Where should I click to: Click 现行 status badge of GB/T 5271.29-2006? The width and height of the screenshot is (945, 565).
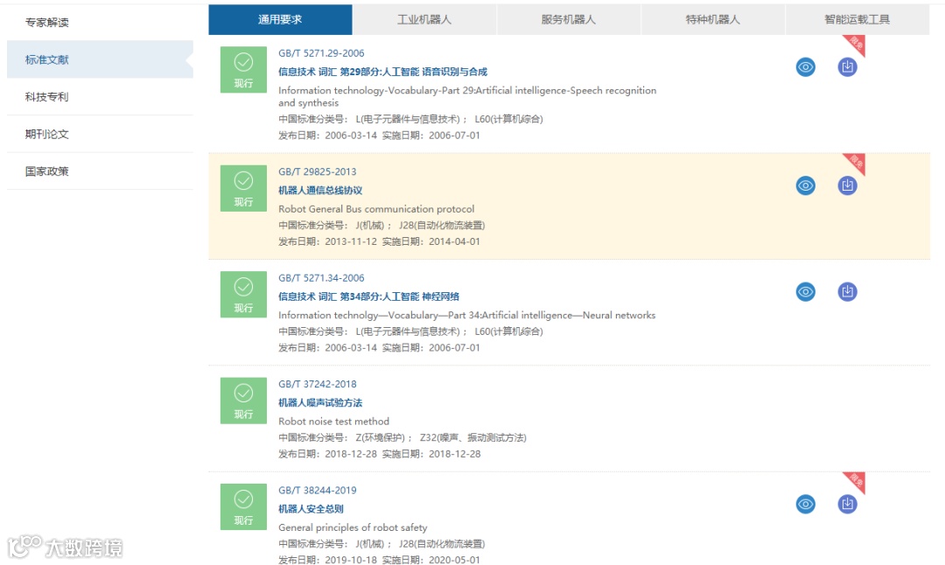coord(243,70)
